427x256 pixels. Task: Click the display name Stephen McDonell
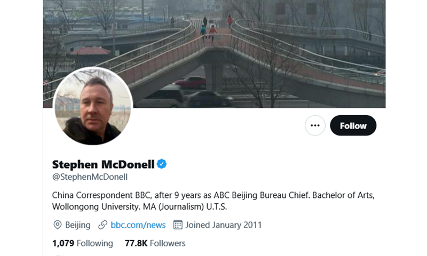[103, 164]
